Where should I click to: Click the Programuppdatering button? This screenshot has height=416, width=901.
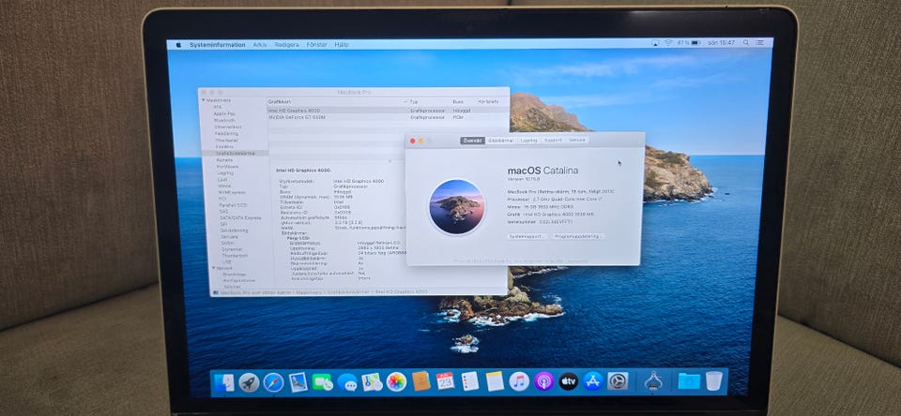(579, 236)
